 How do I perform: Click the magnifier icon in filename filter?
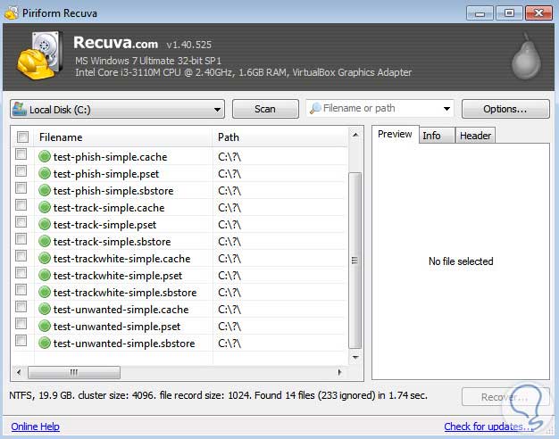coord(315,108)
